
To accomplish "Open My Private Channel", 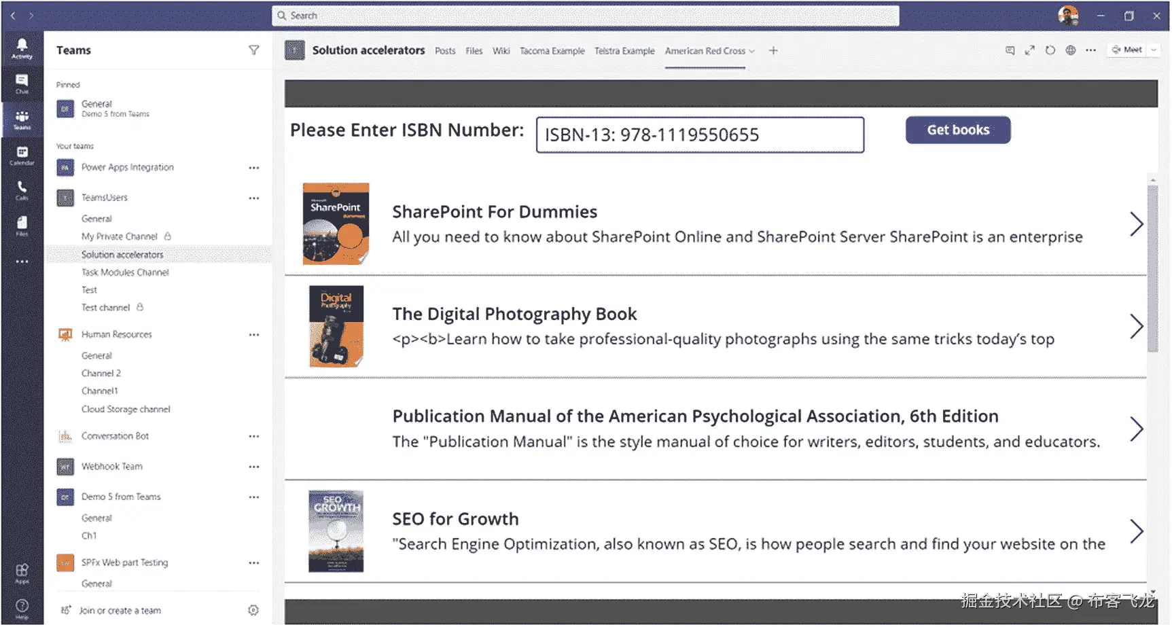I will pos(120,237).
